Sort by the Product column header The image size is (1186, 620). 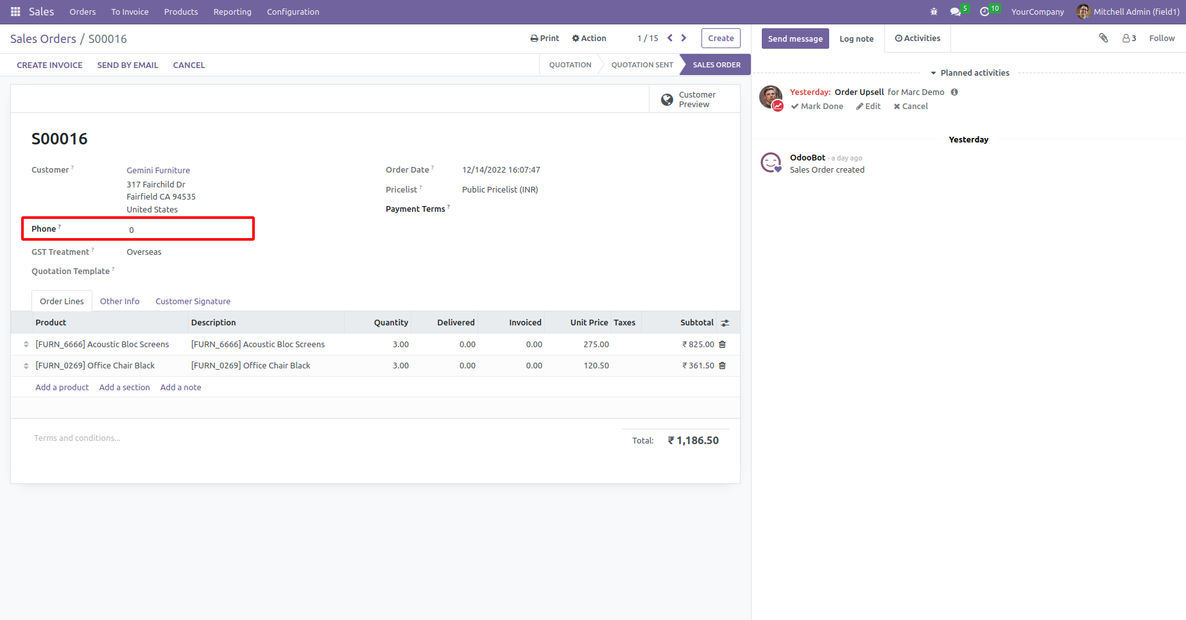[x=51, y=322]
